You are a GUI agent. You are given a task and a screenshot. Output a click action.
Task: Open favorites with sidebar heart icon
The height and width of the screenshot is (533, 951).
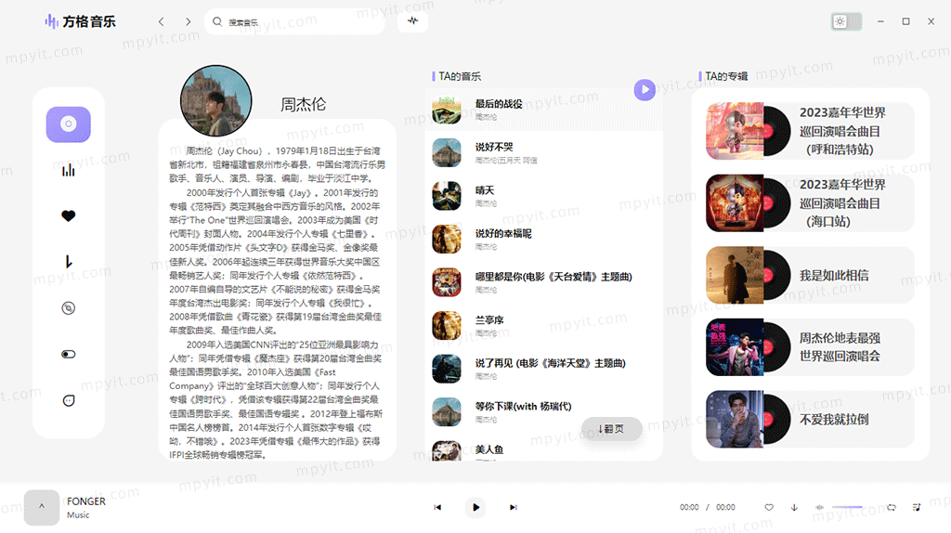(x=69, y=215)
